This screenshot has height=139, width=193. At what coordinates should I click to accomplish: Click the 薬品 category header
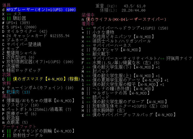[7, 96]
